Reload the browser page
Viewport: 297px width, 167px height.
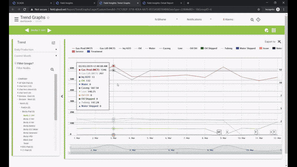[x=25, y=9]
